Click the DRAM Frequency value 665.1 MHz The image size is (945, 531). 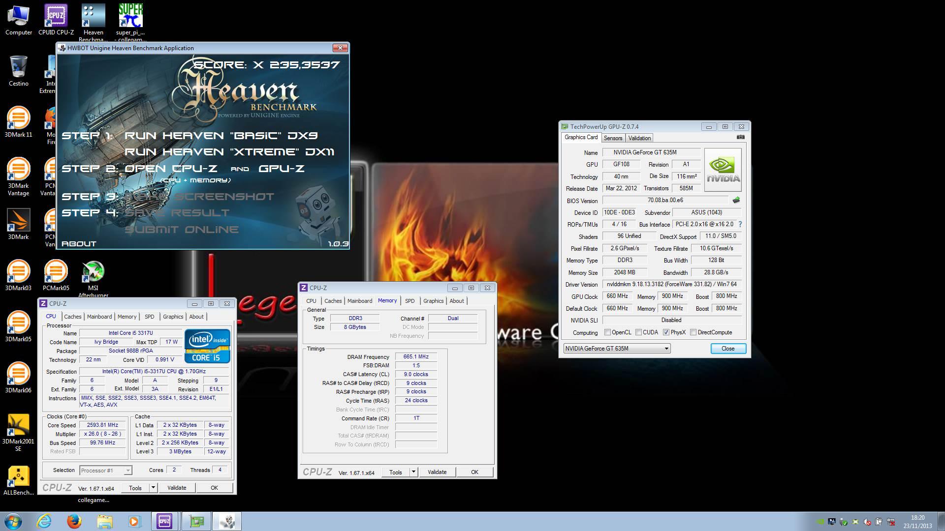click(416, 357)
